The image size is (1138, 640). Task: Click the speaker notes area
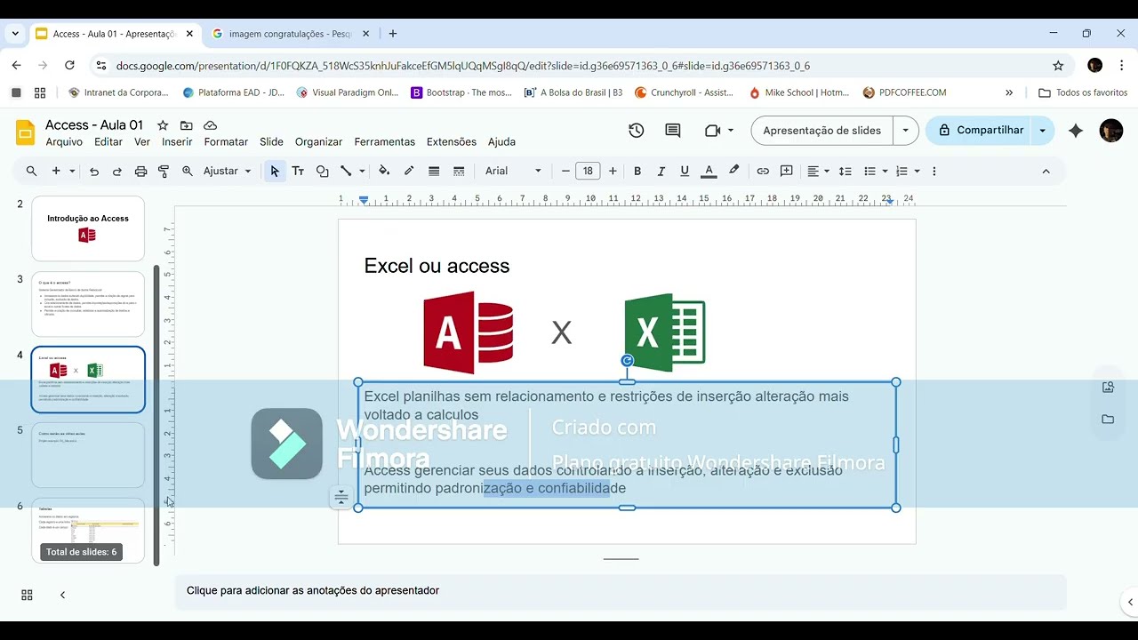(x=621, y=591)
